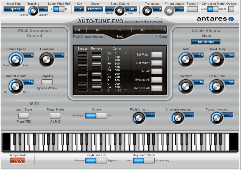
Task: Switch Correction Mode Auto/Graph. toggle
Action: 213,9
